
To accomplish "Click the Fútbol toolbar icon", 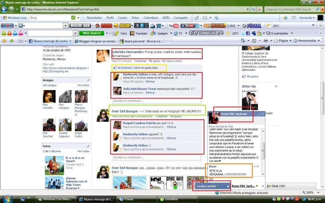I will [x=254, y=25].
